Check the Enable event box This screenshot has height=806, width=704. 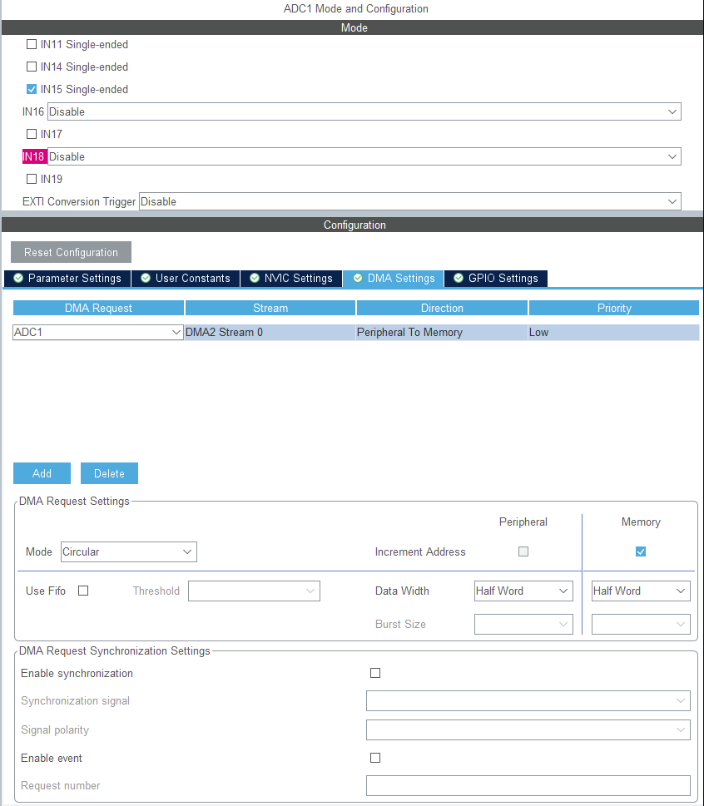pos(375,758)
